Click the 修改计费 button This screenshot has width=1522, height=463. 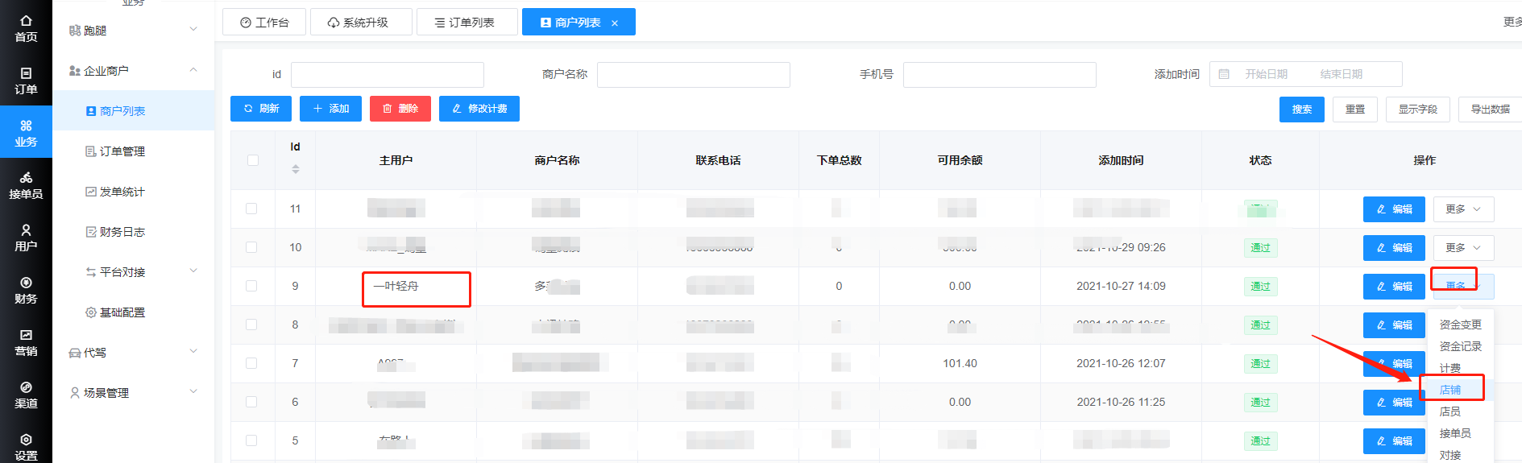tap(479, 109)
